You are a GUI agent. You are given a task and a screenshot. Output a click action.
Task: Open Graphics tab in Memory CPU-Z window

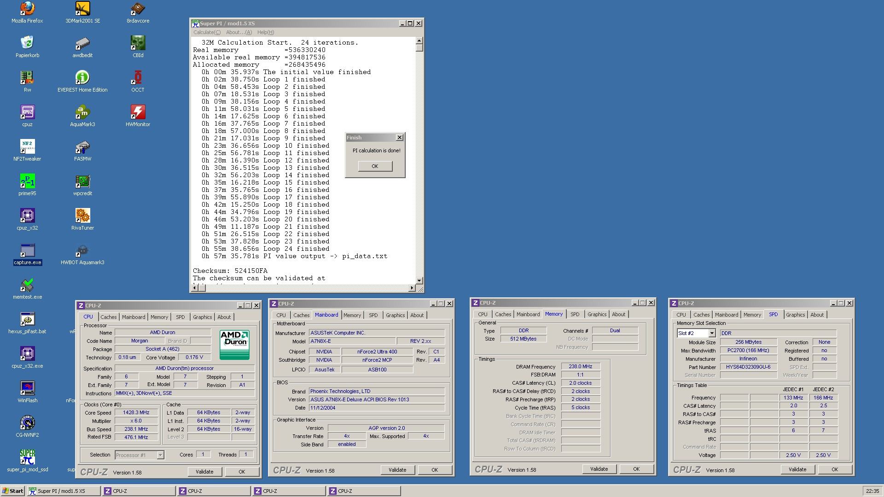tap(597, 314)
